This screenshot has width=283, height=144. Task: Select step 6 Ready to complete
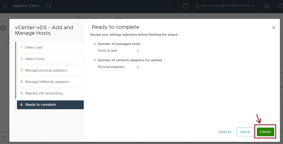[50, 105]
